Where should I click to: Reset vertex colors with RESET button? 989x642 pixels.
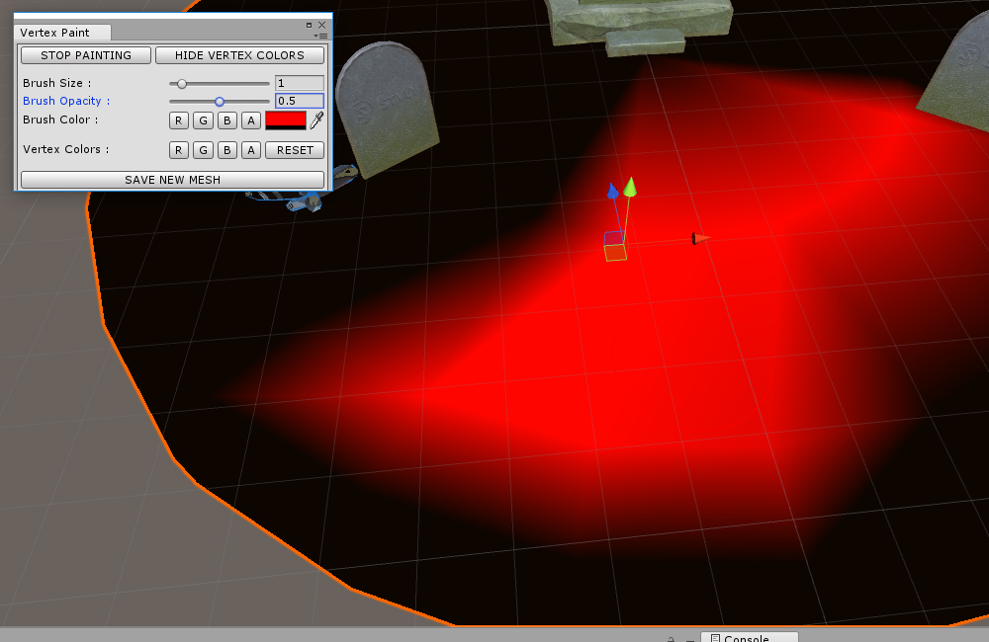[x=295, y=150]
